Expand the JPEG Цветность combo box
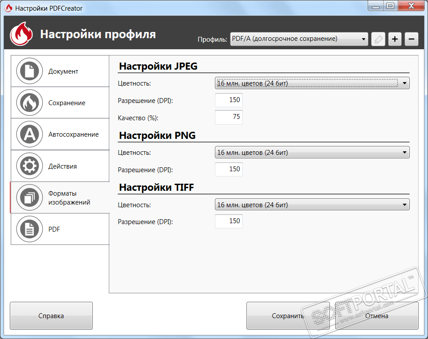 pos(312,83)
